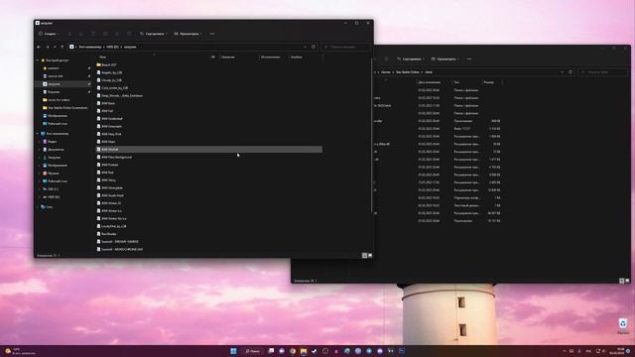
Task: Click the Paste icon in front window toolbar
Action: click(x=93, y=34)
